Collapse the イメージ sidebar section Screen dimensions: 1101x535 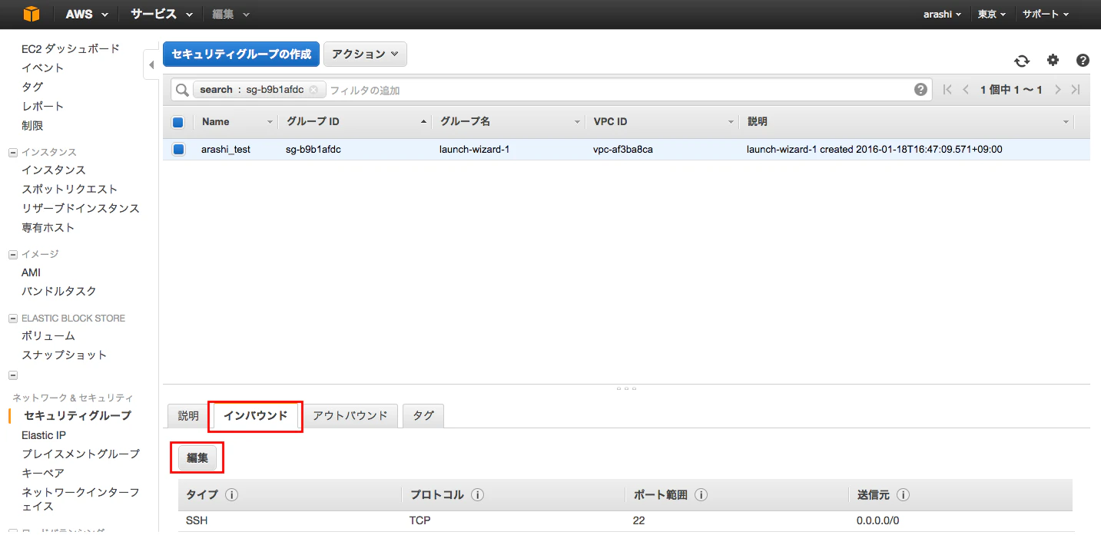12,254
